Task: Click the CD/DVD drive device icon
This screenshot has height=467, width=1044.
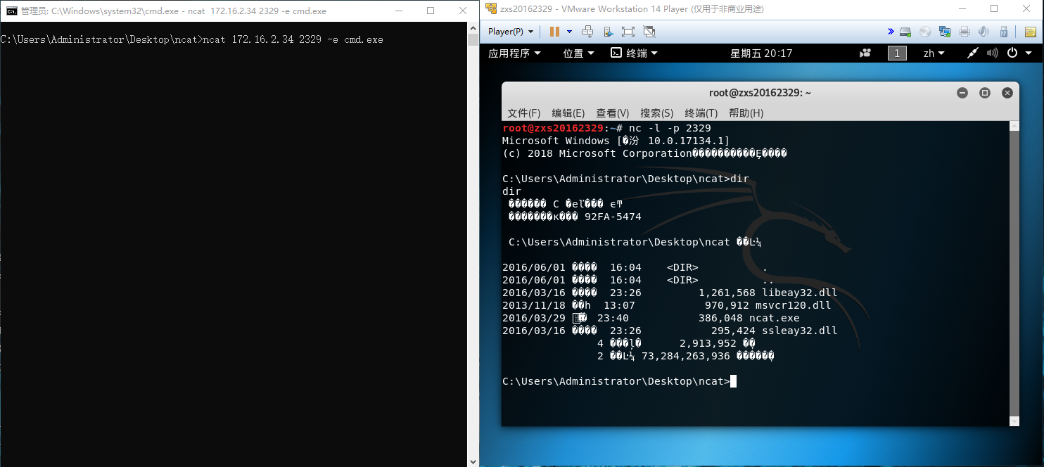Action: coord(925,32)
